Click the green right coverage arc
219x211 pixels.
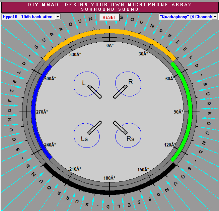189,111
